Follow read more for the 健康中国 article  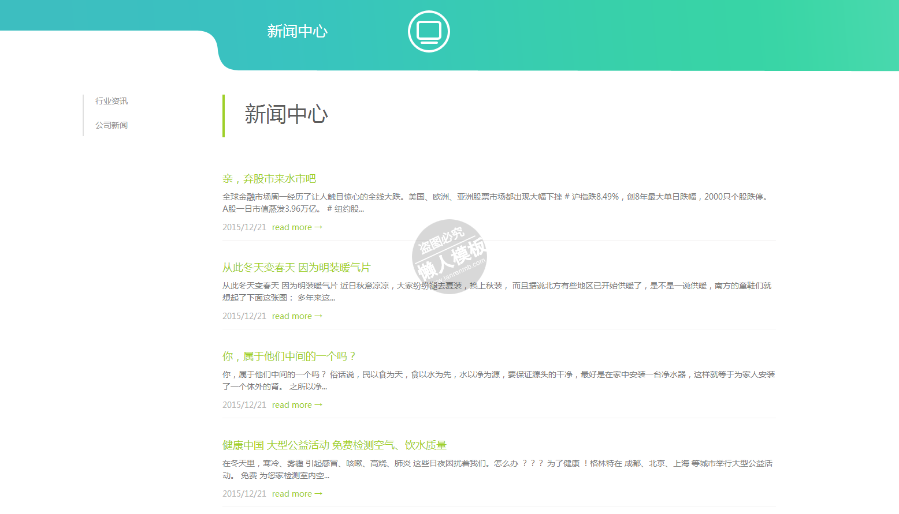pos(297,494)
